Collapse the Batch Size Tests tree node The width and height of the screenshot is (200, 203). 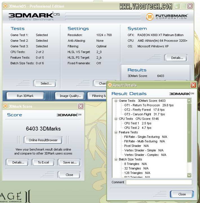pyautogui.click(x=116, y=159)
